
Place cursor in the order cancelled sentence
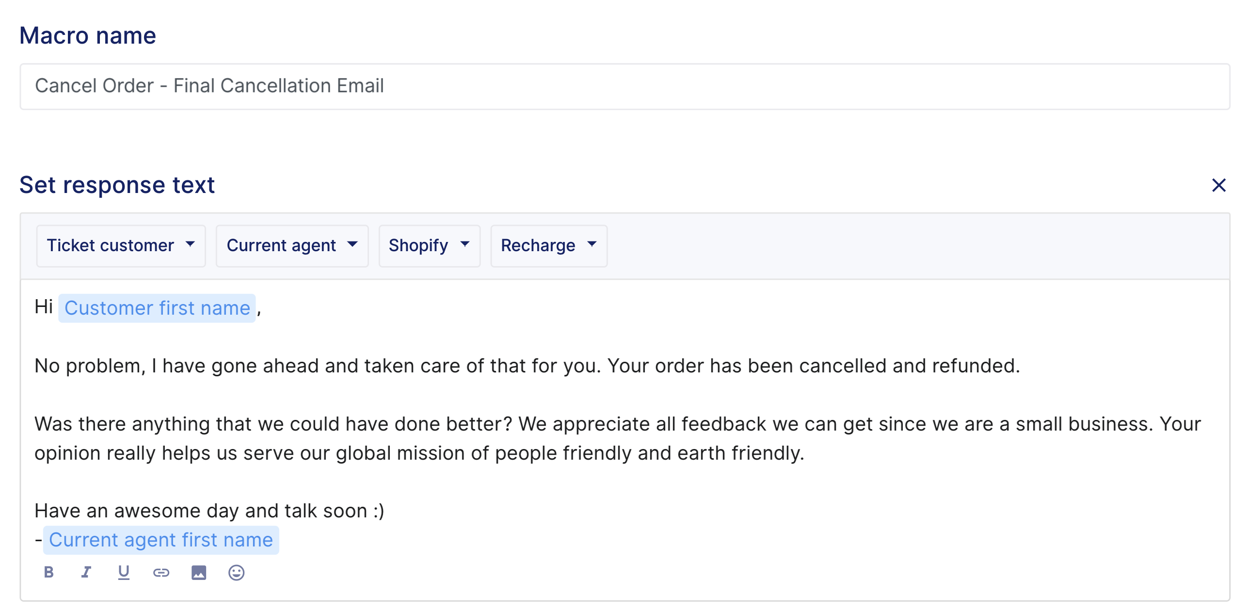point(527,366)
